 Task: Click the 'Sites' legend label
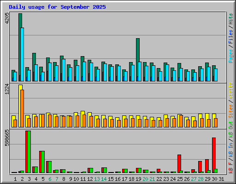click(x=230, y=111)
